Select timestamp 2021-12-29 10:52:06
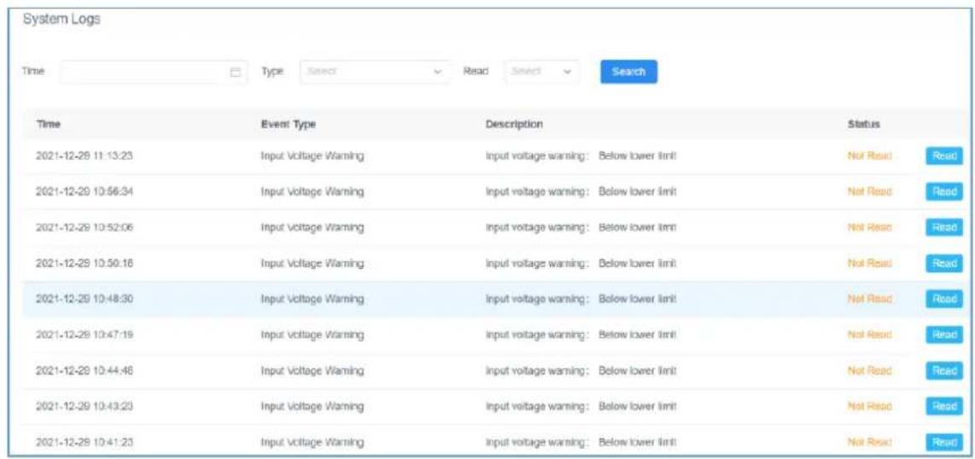 (84, 227)
